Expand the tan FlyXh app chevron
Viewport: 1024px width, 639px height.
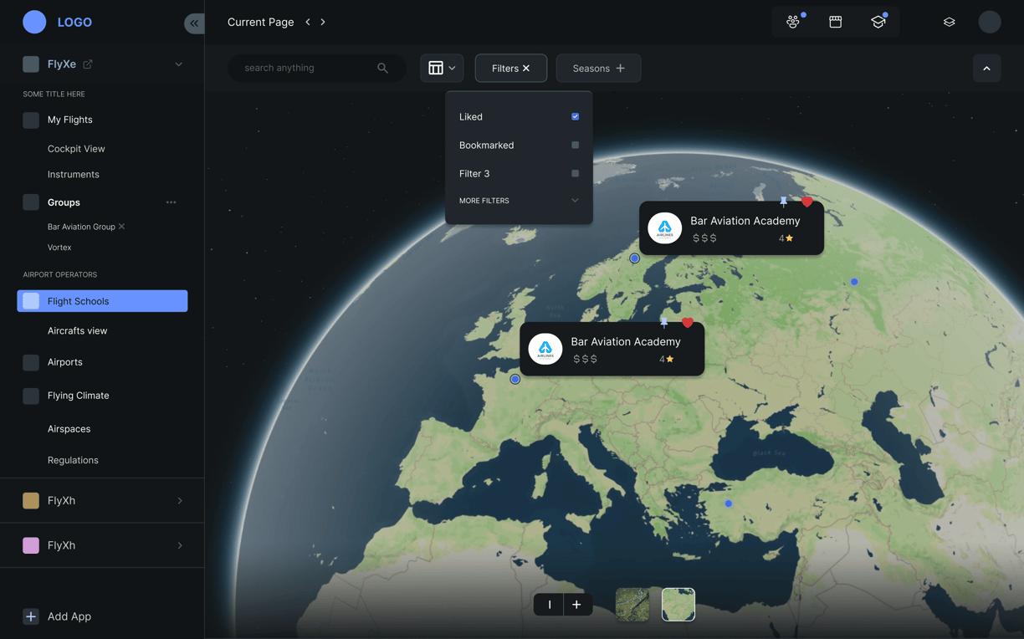pos(180,501)
